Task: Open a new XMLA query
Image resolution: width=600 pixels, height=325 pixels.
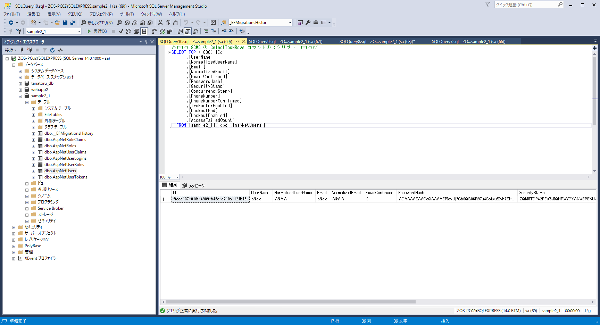Action: coord(142,23)
